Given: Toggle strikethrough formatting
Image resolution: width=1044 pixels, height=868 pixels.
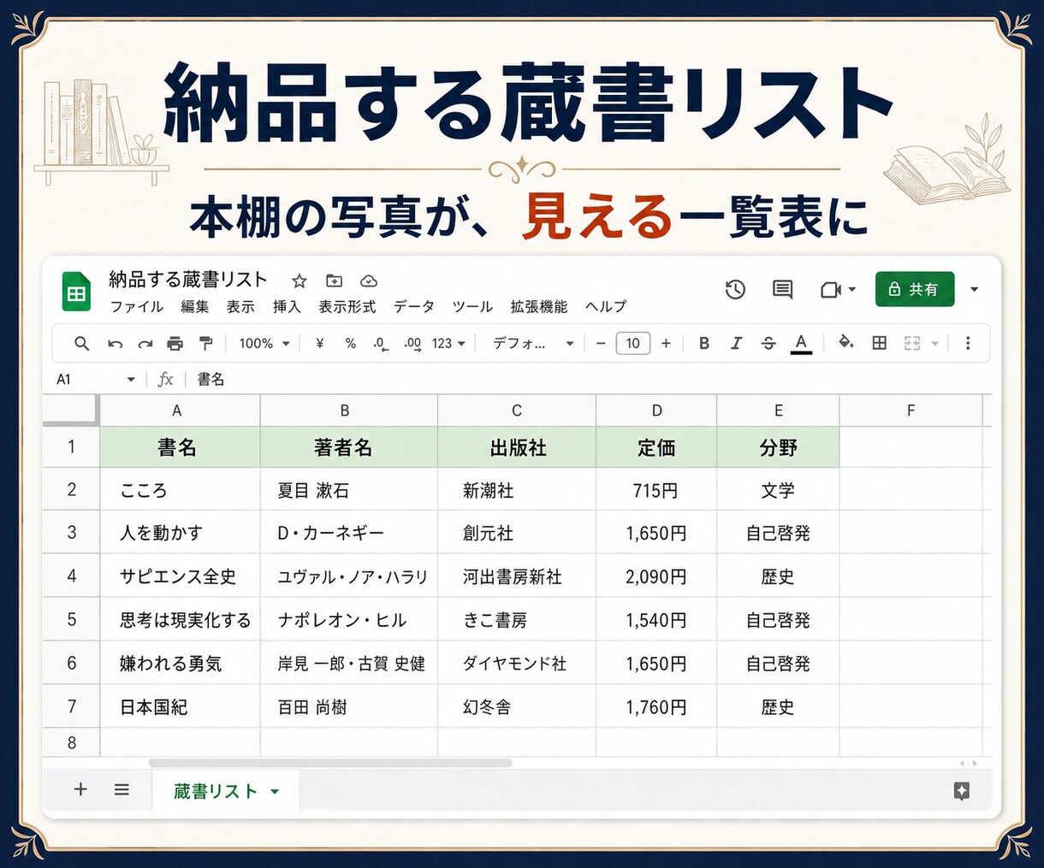Looking at the screenshot, I should coord(768,343).
